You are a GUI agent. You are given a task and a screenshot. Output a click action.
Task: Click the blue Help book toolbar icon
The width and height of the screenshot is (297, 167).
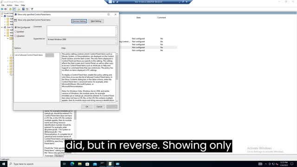coord(23,9)
